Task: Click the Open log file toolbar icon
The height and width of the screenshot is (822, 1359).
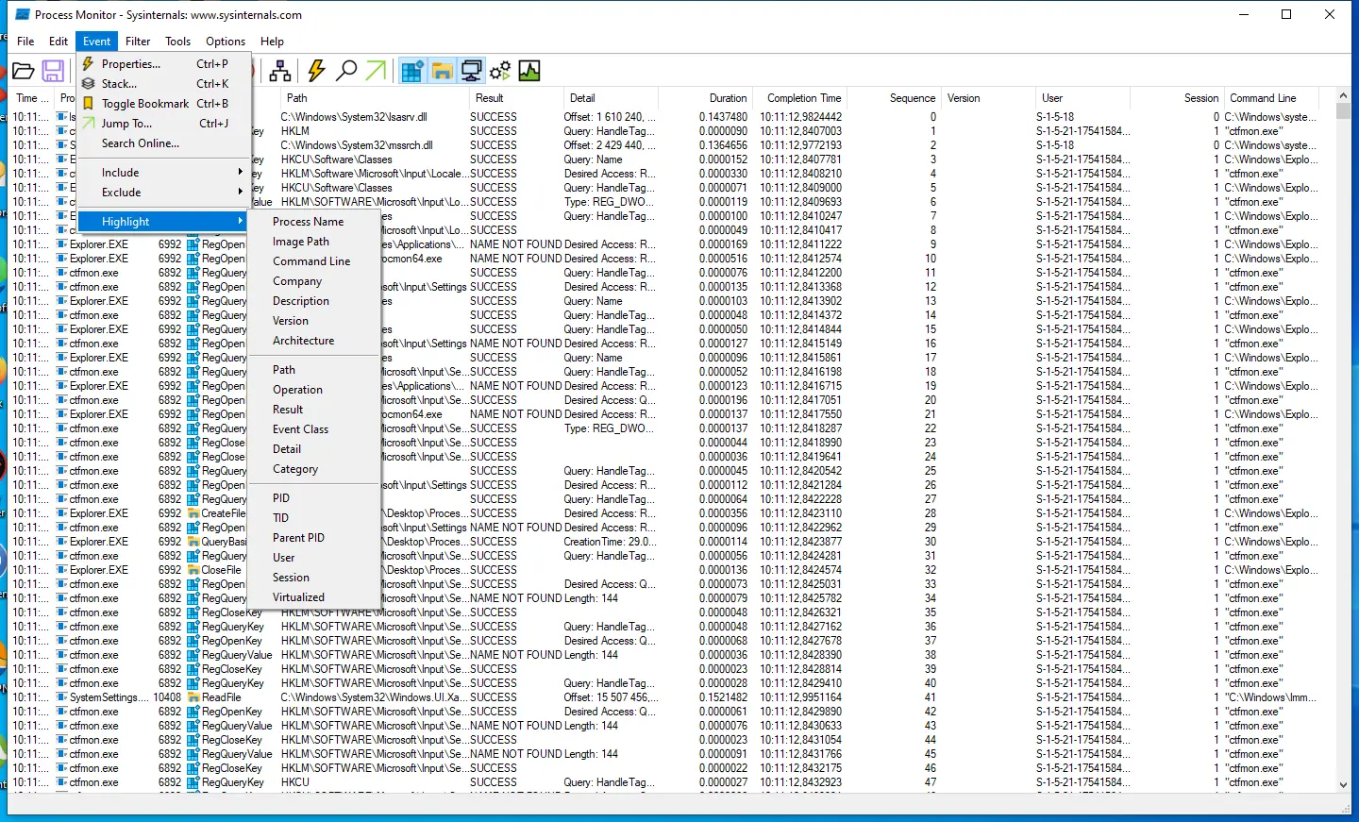Action: click(x=24, y=71)
